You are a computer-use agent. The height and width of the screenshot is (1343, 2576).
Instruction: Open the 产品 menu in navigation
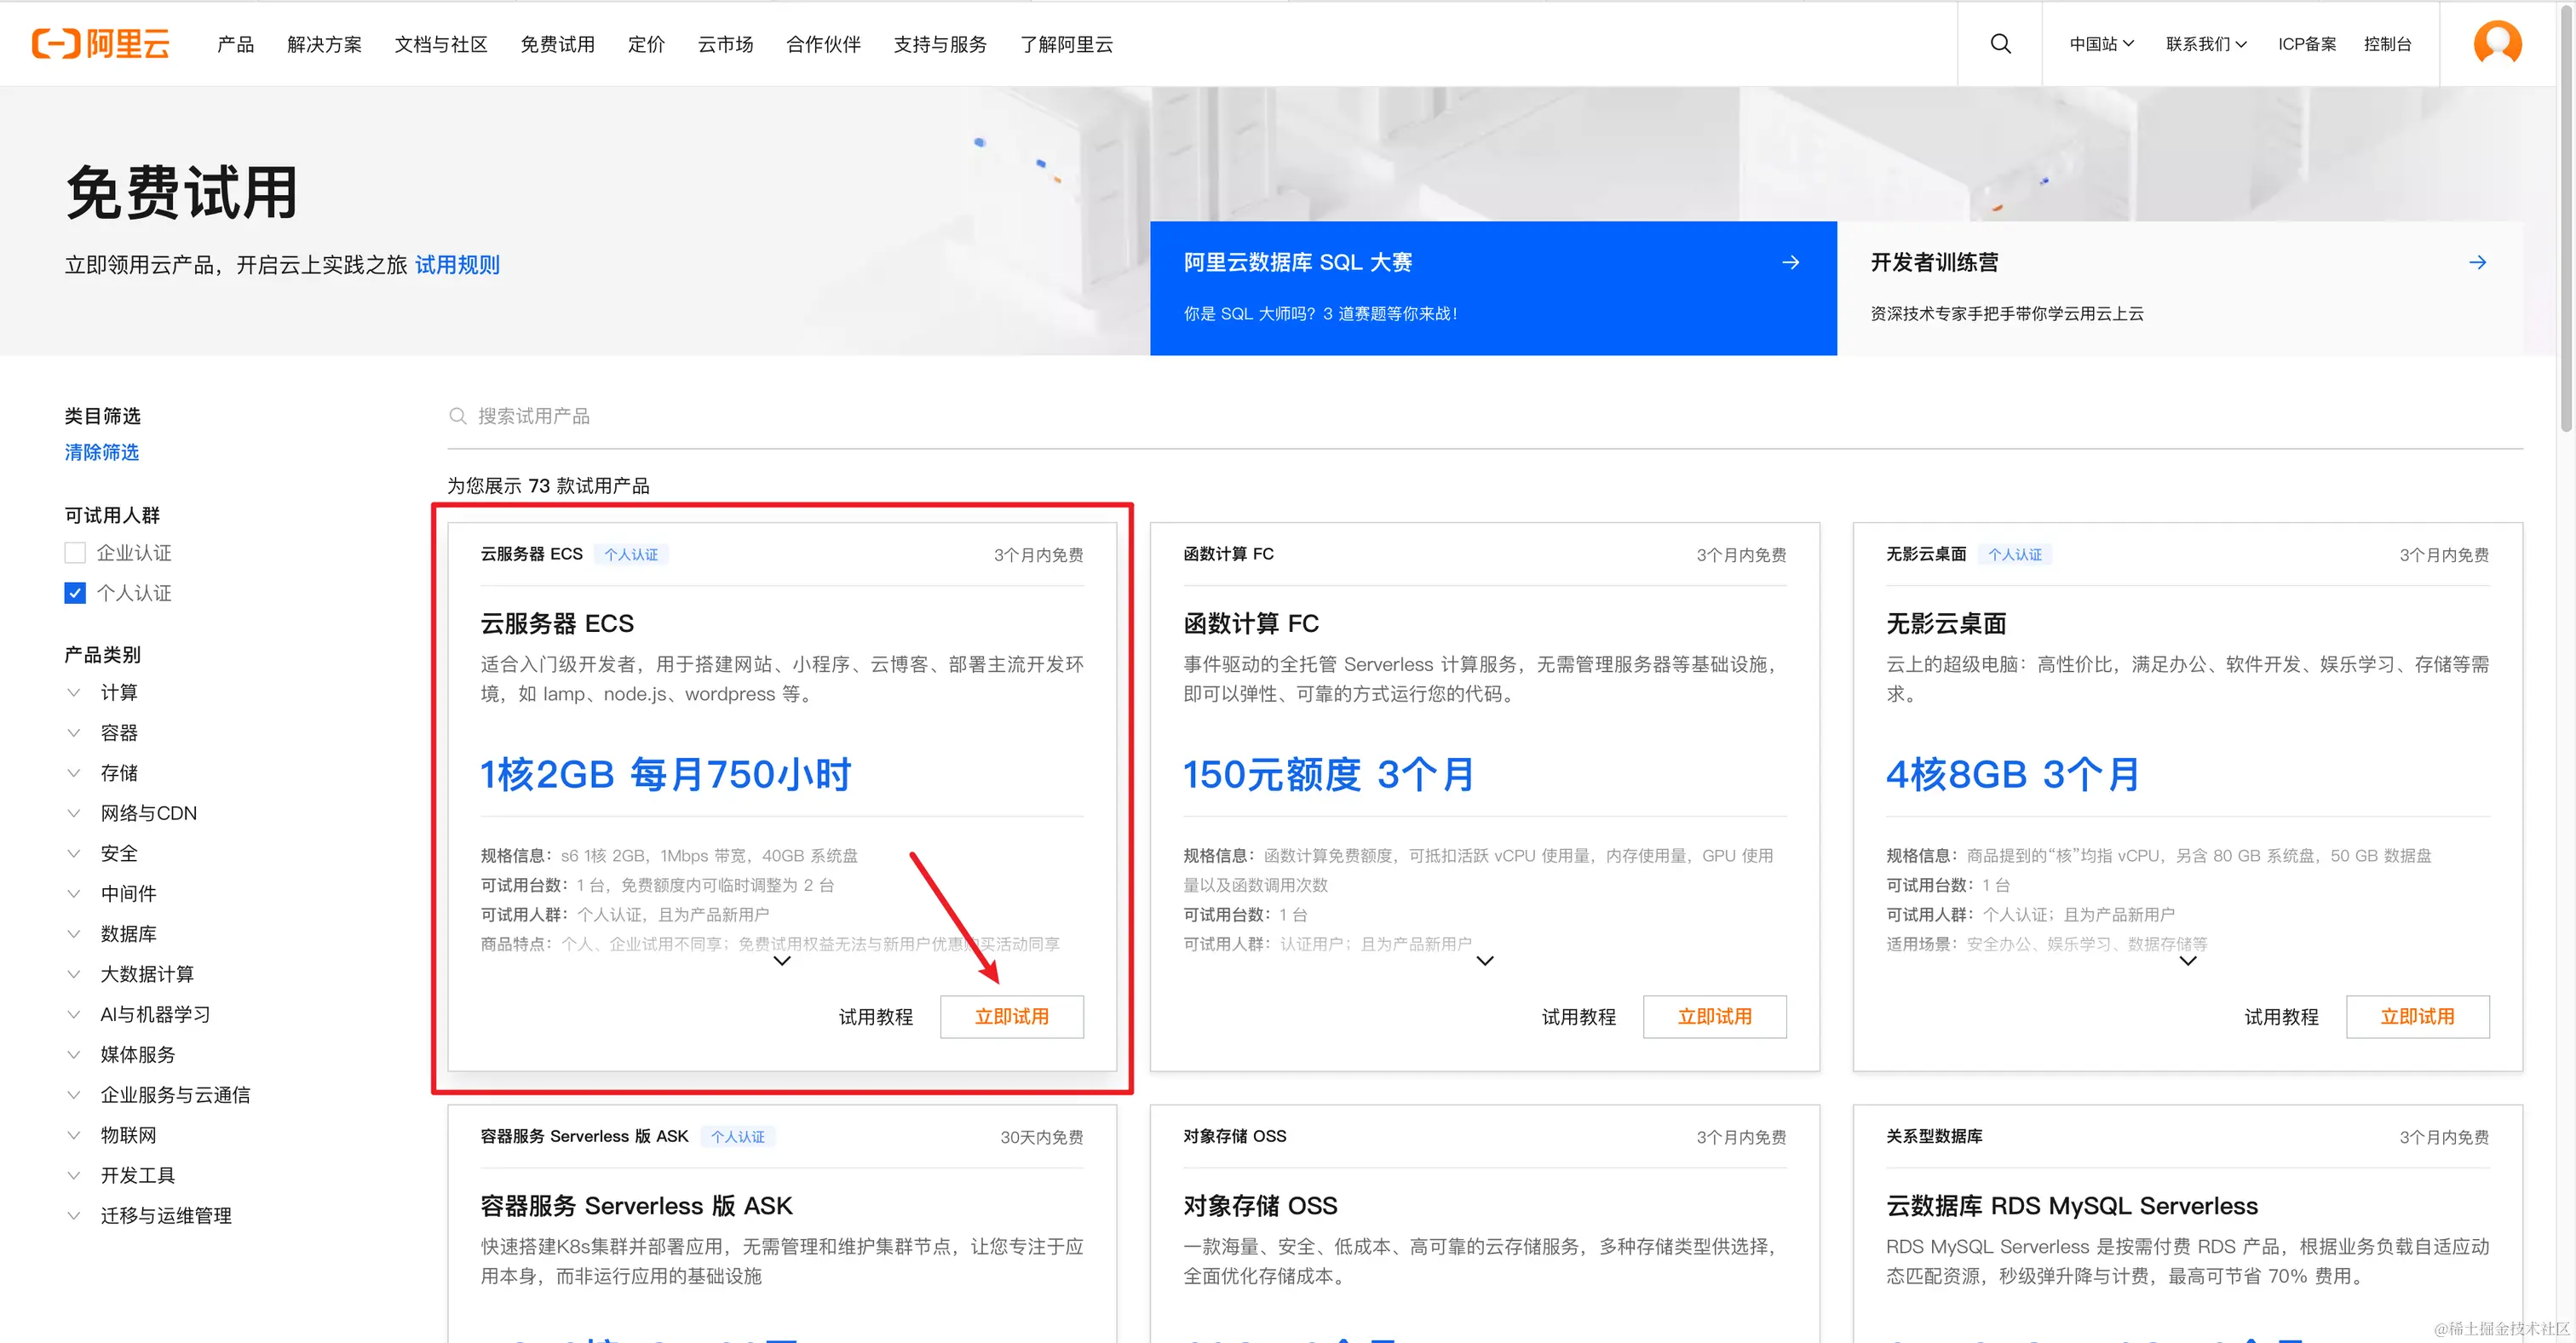[x=235, y=44]
